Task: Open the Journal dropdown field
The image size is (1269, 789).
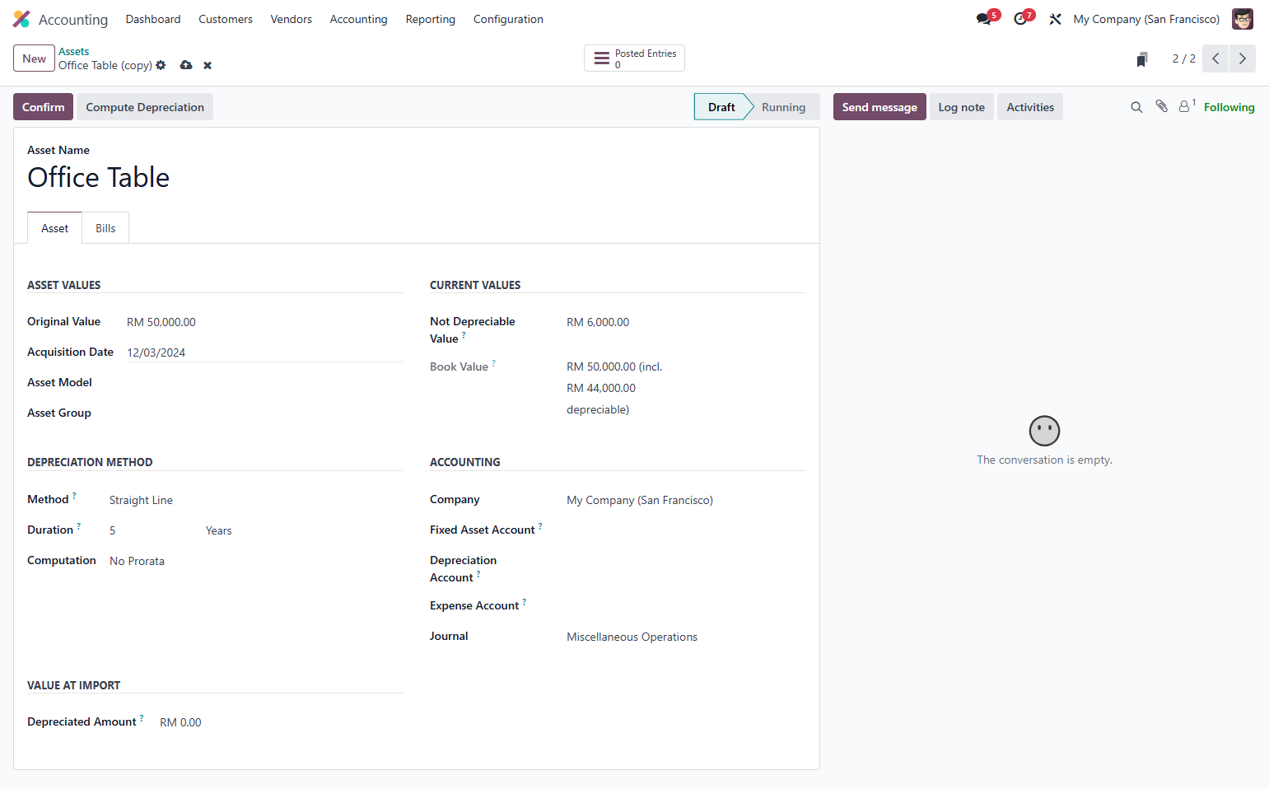Action: [x=686, y=637]
